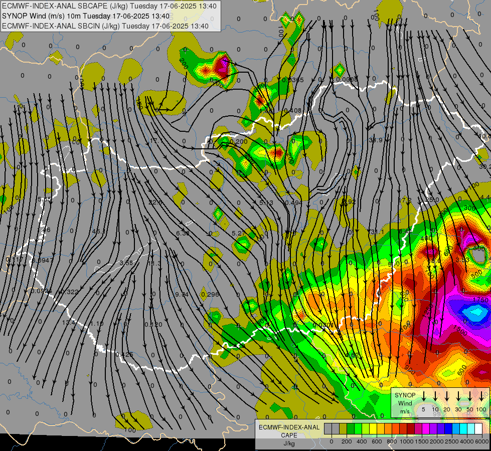Click the 100 m/s wind arrow in the SYNOP legend
The height and width of the screenshot is (451, 491).
[x=481, y=396]
